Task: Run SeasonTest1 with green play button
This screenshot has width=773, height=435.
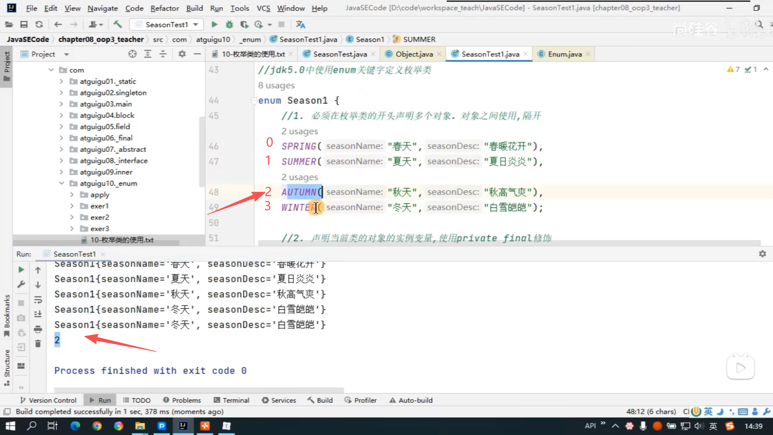Action: tap(214, 25)
